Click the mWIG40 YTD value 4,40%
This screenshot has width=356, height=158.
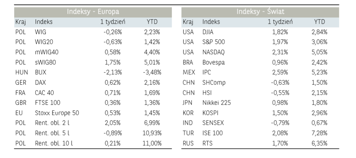(153, 52)
